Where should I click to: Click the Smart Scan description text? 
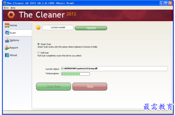[x=68, y=47]
